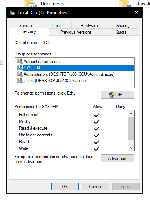Click the Documents folder icon behind dialog
Screen dimensions: 150x201
tap(30, 3)
